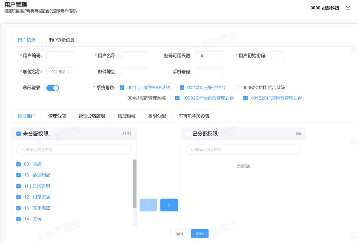Uncheck 12 | 日常家居 department
Image resolution: width=357 pixels, height=243 pixels.
[18, 197]
